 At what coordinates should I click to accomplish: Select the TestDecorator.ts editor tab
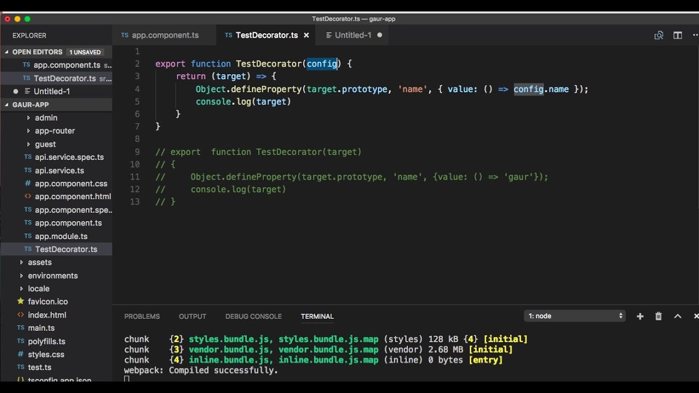tap(267, 35)
